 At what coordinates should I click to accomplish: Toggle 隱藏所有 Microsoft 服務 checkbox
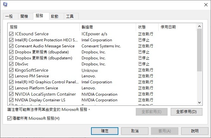(9, 118)
